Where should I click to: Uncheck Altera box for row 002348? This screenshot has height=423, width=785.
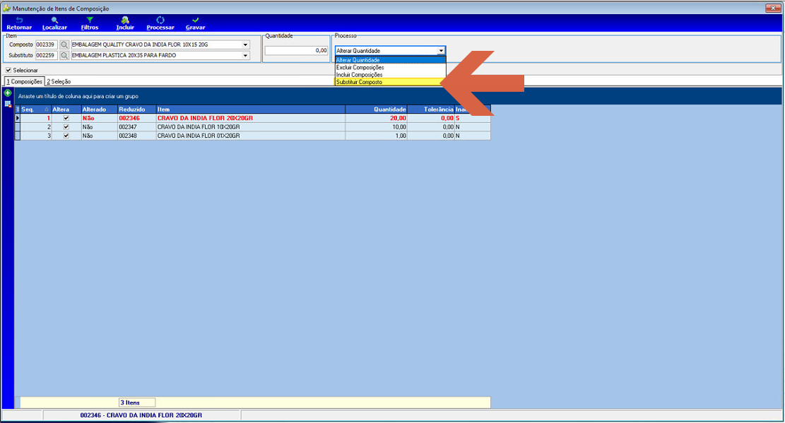pos(66,136)
